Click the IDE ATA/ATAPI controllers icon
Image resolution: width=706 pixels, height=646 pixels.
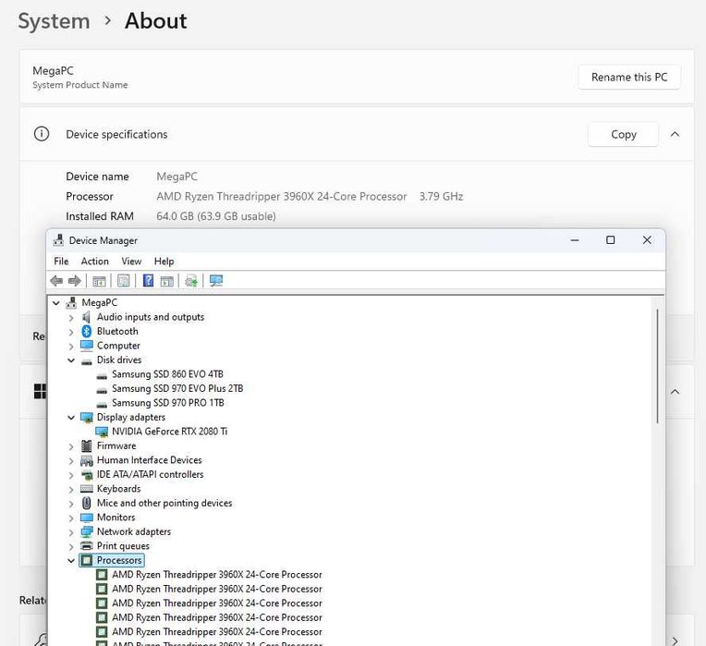click(87, 474)
